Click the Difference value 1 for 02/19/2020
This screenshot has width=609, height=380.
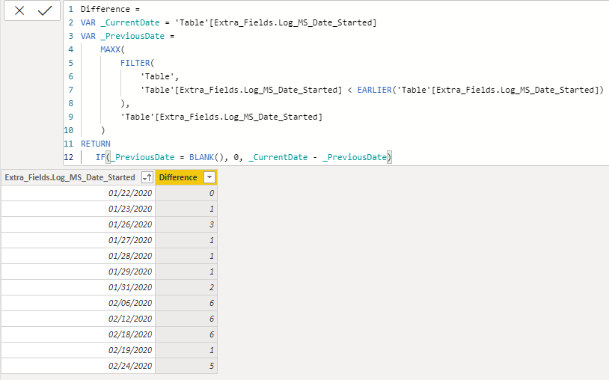(186, 350)
